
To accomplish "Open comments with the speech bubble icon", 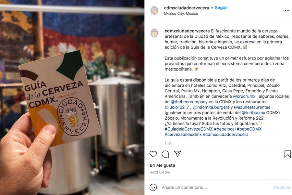I will point(165,154).
